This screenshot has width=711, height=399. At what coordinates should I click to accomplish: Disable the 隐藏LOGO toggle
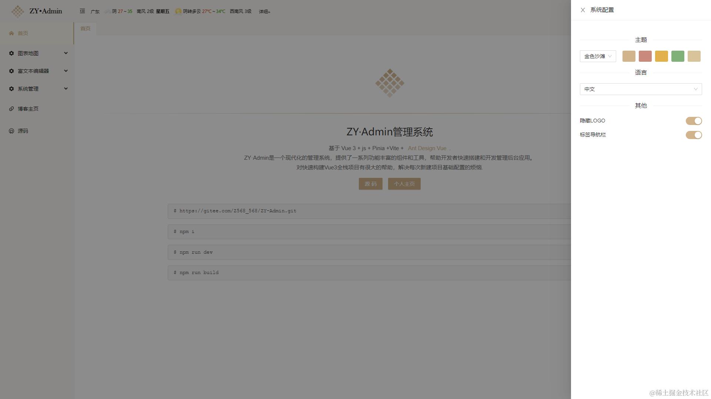click(693, 121)
